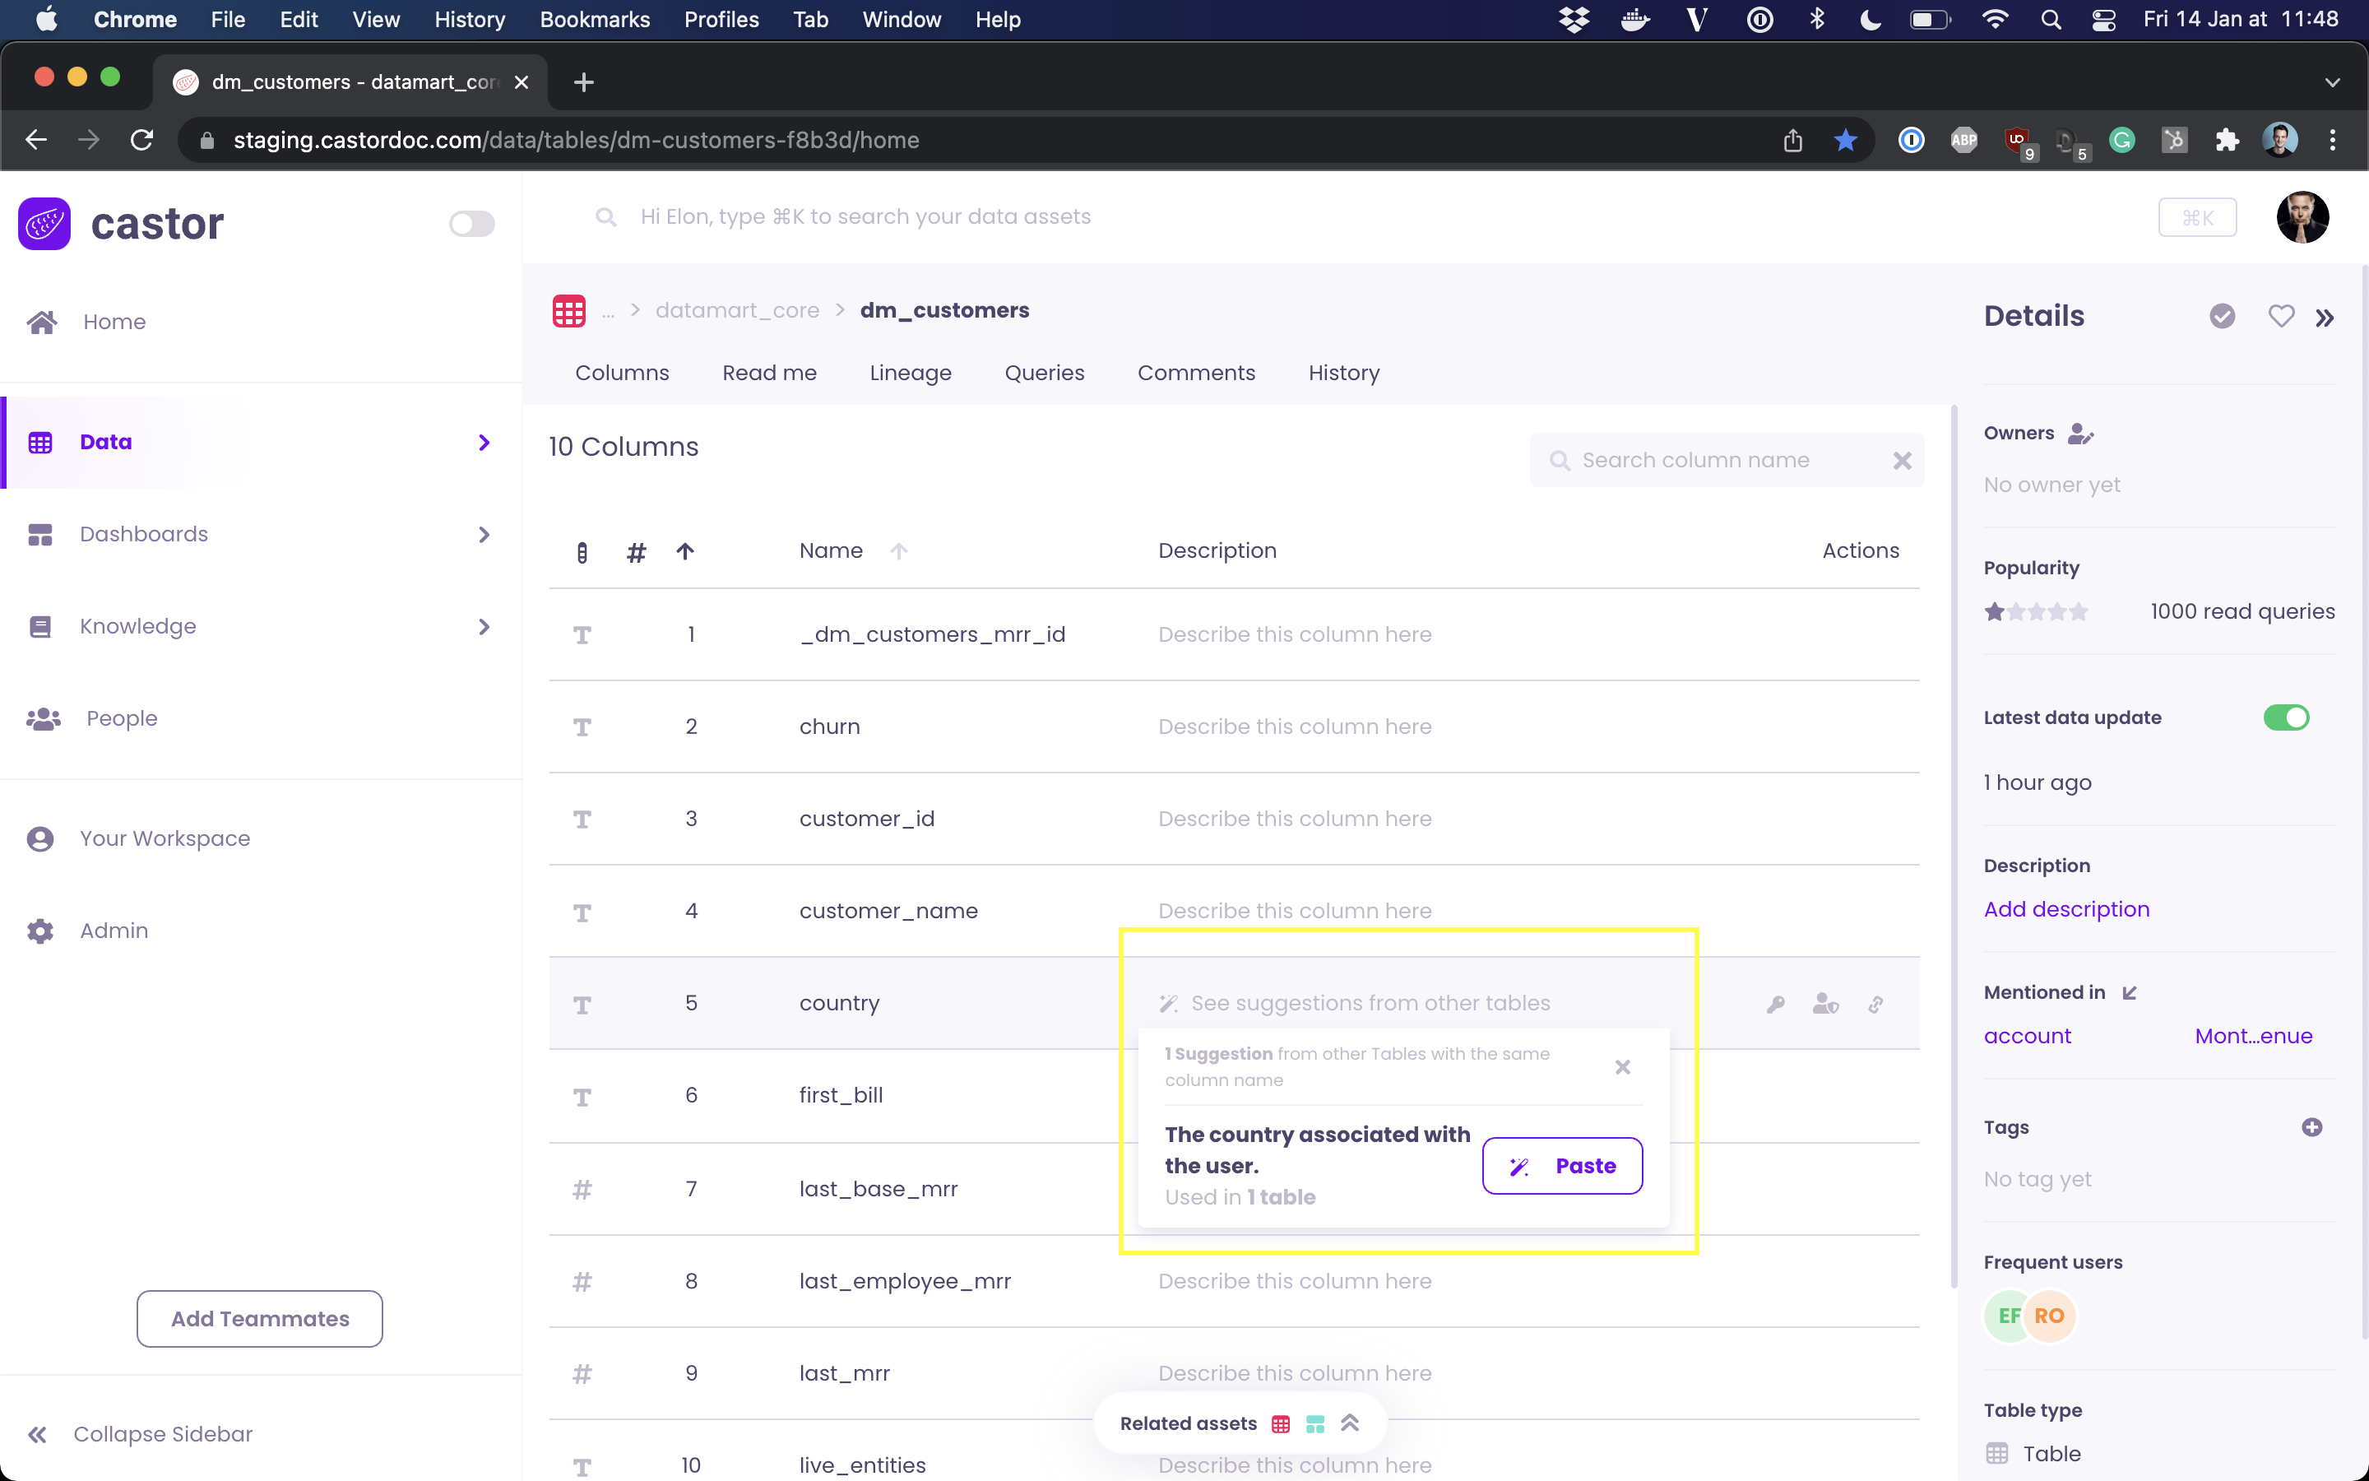2369x1481 pixels.
Task: Click the popularity star rating
Action: (2036, 612)
